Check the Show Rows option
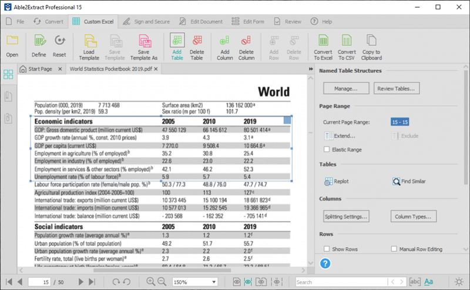 (327, 249)
